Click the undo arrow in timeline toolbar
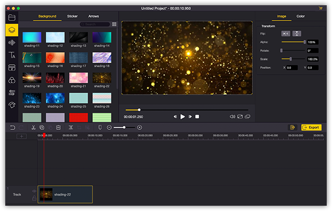Viewport: 332px width, 211px height. (13, 127)
